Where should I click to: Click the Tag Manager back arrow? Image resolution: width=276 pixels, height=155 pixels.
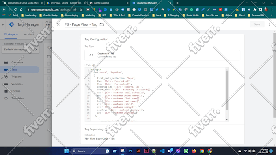(3, 24)
